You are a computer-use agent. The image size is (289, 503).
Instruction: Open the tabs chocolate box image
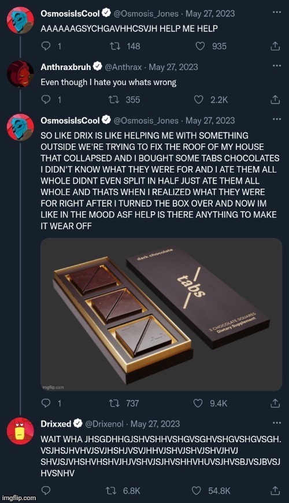[161, 314]
